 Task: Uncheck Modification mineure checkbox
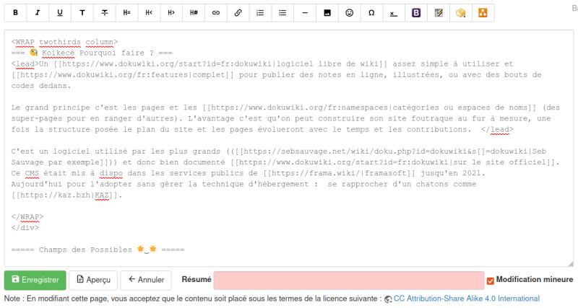491,281
